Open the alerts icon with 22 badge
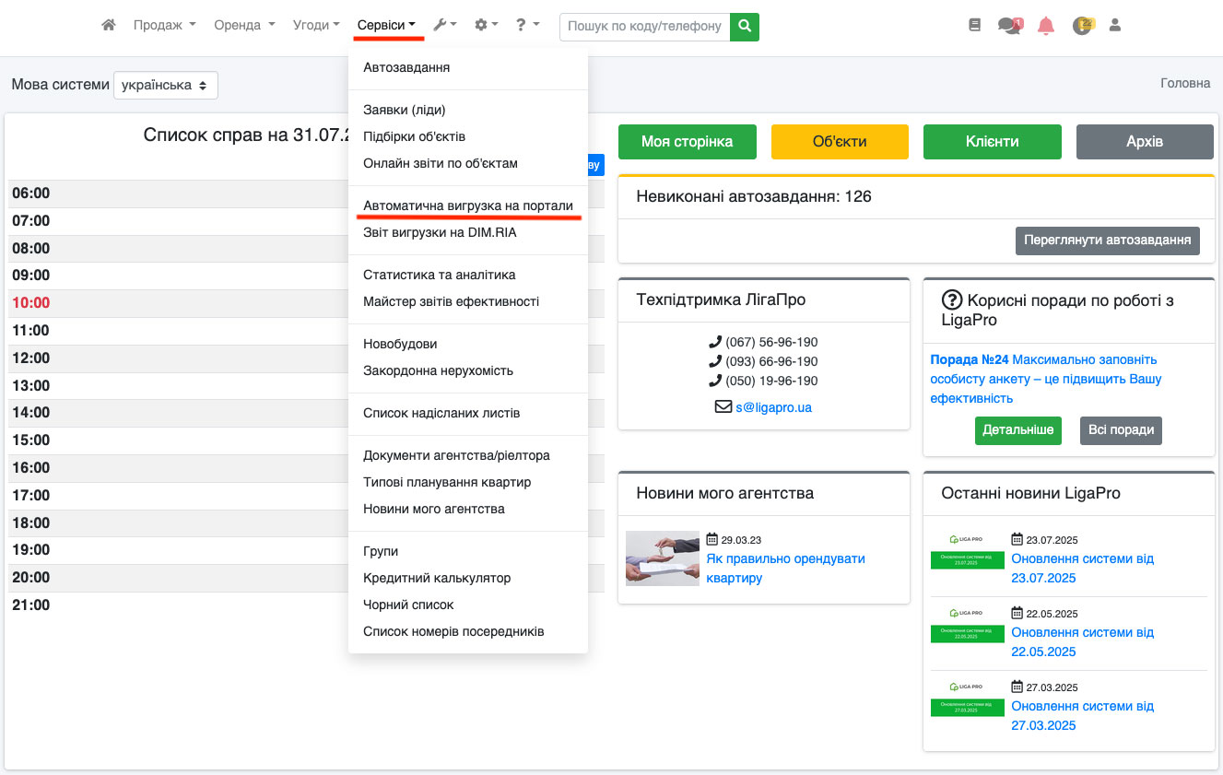Viewport: 1223px width, 775px height. [x=1082, y=26]
